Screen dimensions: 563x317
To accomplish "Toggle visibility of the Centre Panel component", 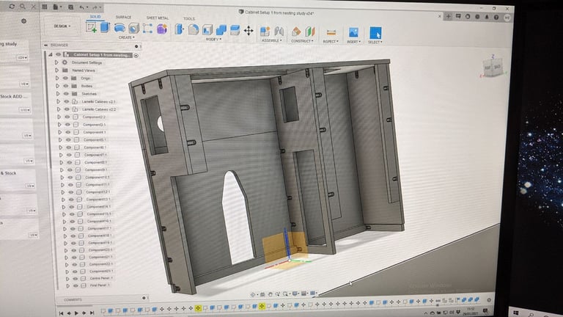I will [75, 278].
